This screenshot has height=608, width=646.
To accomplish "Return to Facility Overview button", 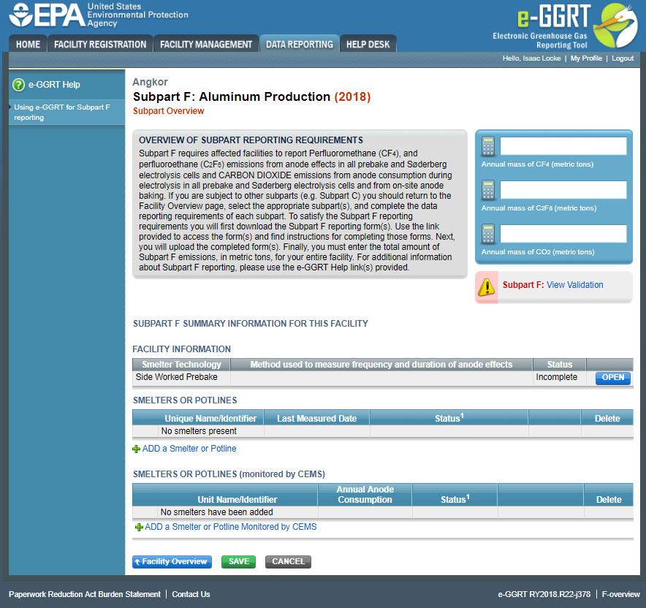I will click(x=172, y=562).
